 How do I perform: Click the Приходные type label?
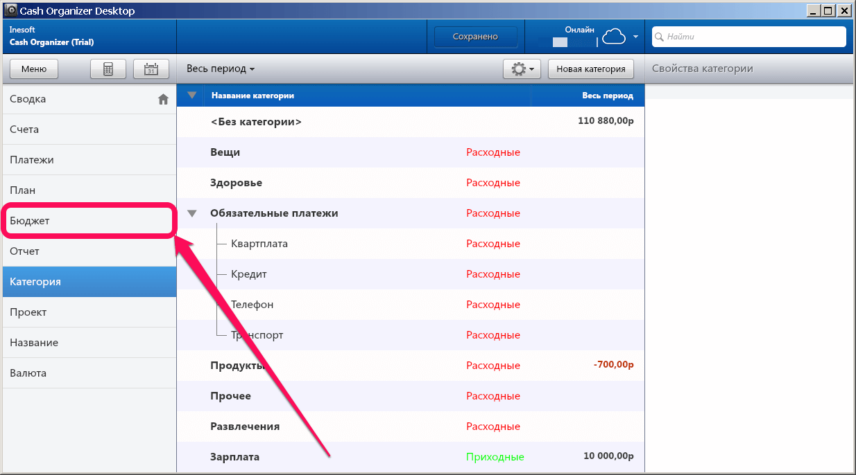(x=495, y=457)
